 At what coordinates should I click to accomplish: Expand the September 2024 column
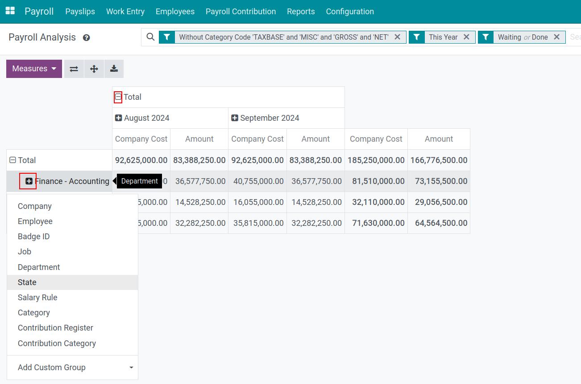234,118
